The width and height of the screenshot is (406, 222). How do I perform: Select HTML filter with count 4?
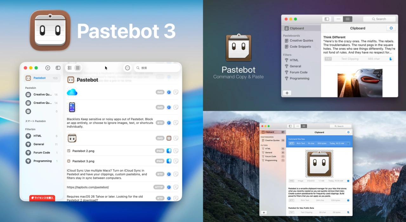pyautogui.click(x=273, y=149)
